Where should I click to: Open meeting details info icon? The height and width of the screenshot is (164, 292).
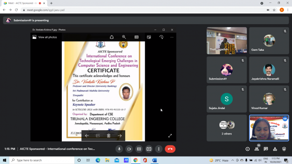247,149
